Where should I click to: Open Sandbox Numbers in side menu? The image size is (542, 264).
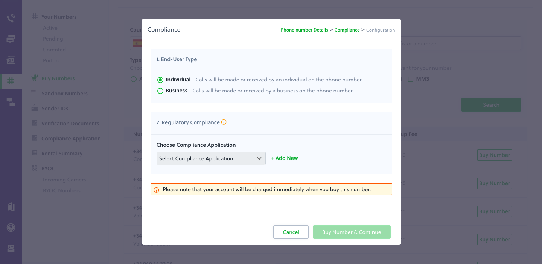(64, 94)
